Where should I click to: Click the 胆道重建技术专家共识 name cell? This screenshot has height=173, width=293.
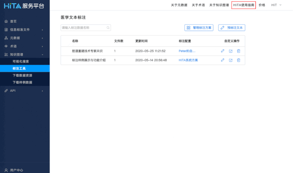point(87,51)
